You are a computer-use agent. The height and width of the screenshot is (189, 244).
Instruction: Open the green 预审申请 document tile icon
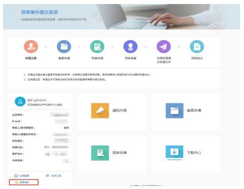(100, 153)
